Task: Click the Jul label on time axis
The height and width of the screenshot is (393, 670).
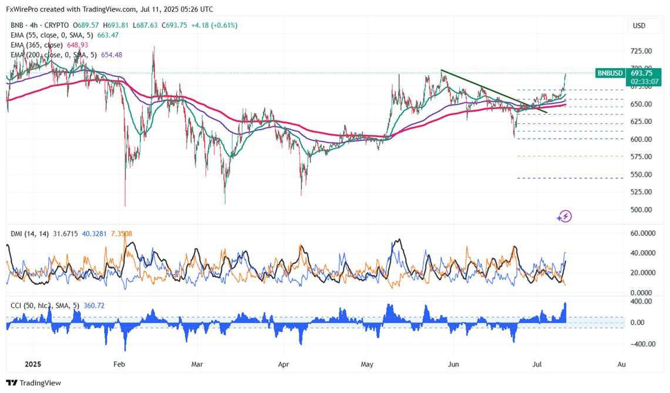Action: click(537, 364)
